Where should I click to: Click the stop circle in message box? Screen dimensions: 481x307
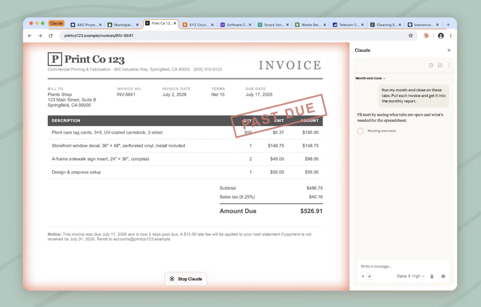pos(443,276)
